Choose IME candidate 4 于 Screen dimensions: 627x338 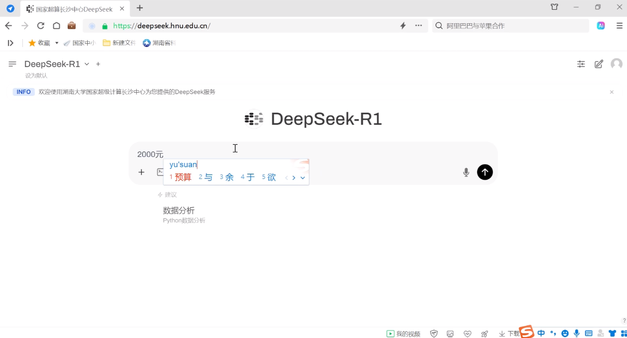(x=248, y=177)
